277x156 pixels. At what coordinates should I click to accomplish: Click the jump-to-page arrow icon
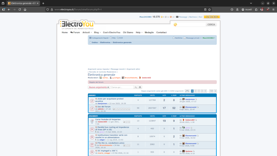click(187, 91)
